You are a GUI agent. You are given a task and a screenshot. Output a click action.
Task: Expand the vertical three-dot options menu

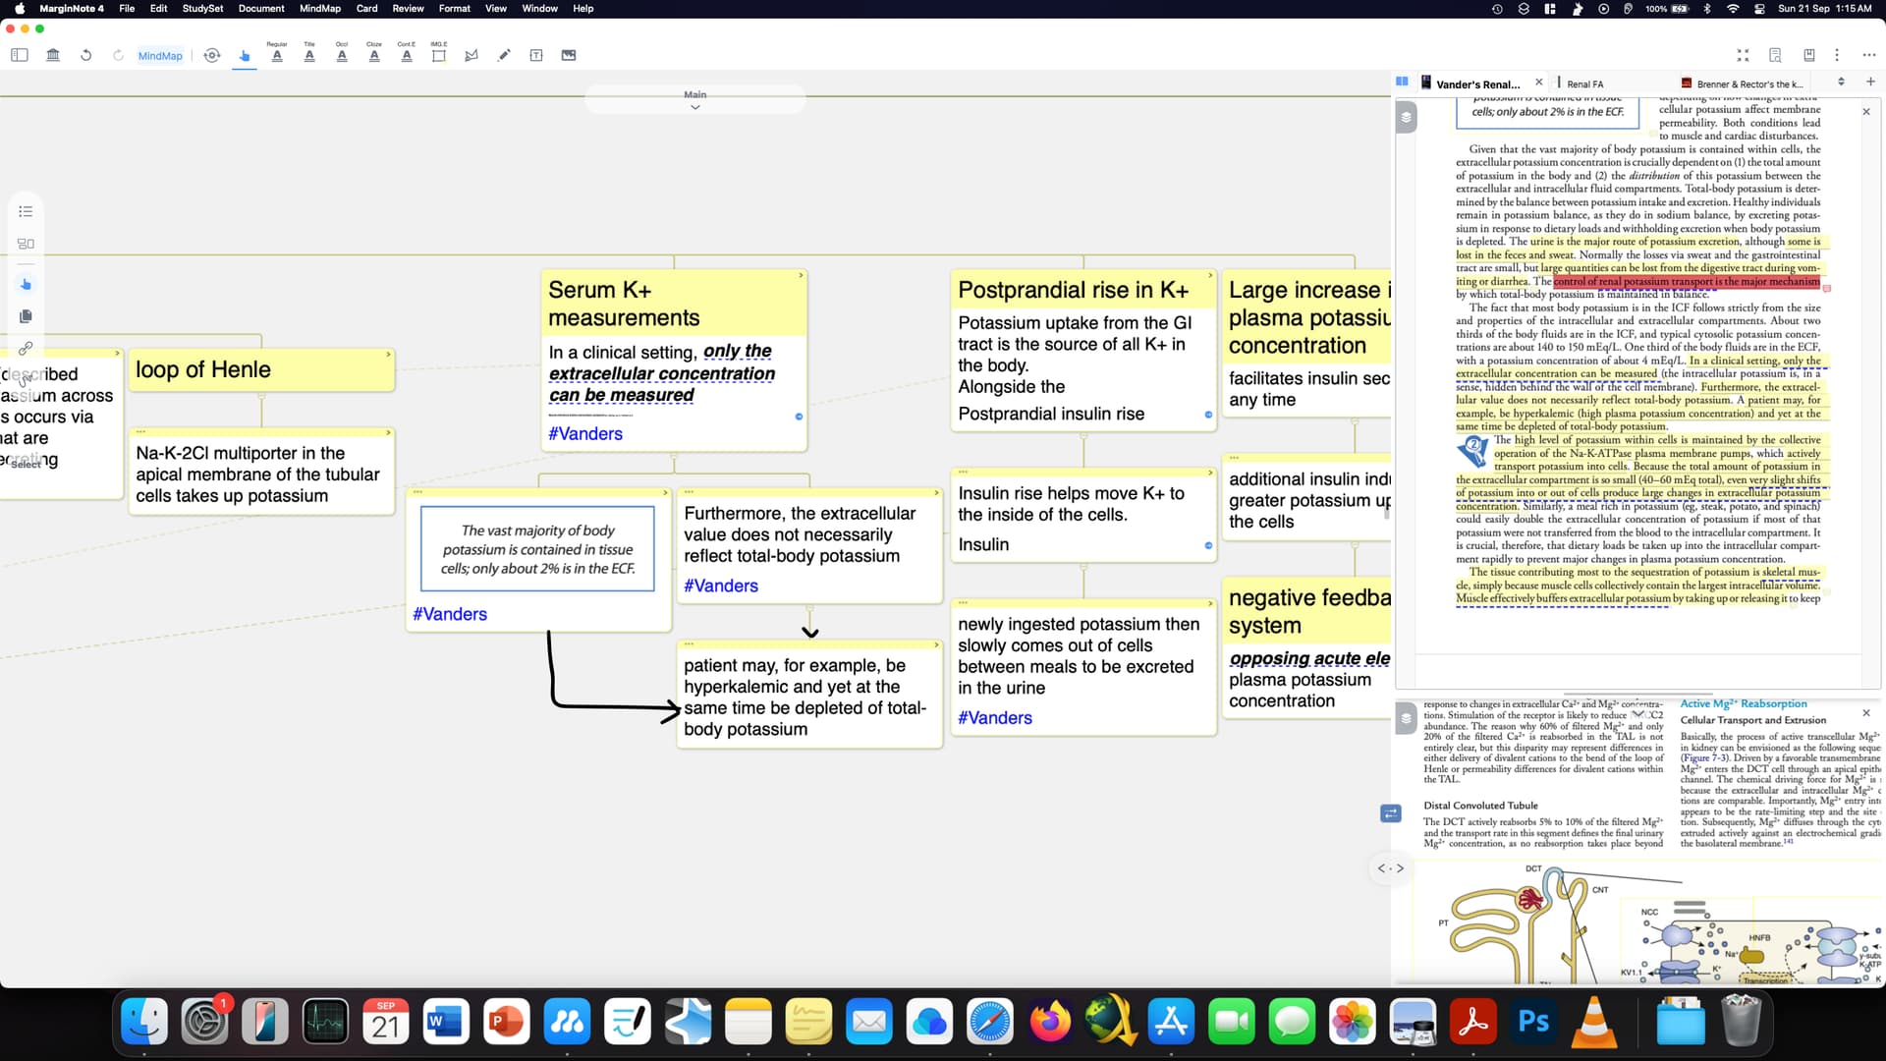pos(1837,55)
